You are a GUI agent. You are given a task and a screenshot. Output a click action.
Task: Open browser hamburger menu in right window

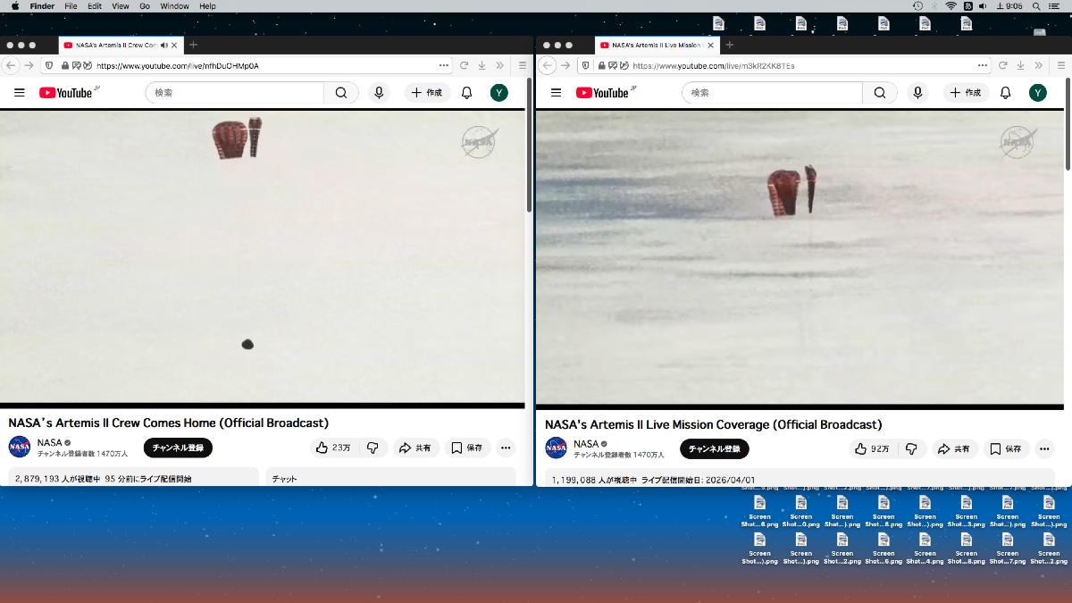click(1060, 65)
